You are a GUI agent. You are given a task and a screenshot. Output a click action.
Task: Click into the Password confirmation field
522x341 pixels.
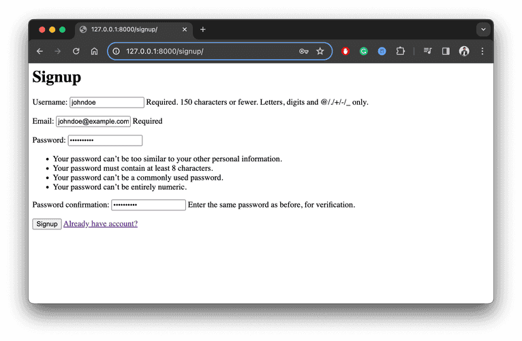point(149,205)
